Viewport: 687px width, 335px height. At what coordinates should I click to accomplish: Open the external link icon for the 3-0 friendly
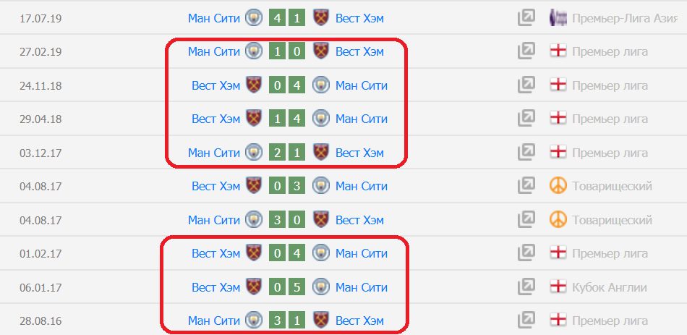[526, 220]
